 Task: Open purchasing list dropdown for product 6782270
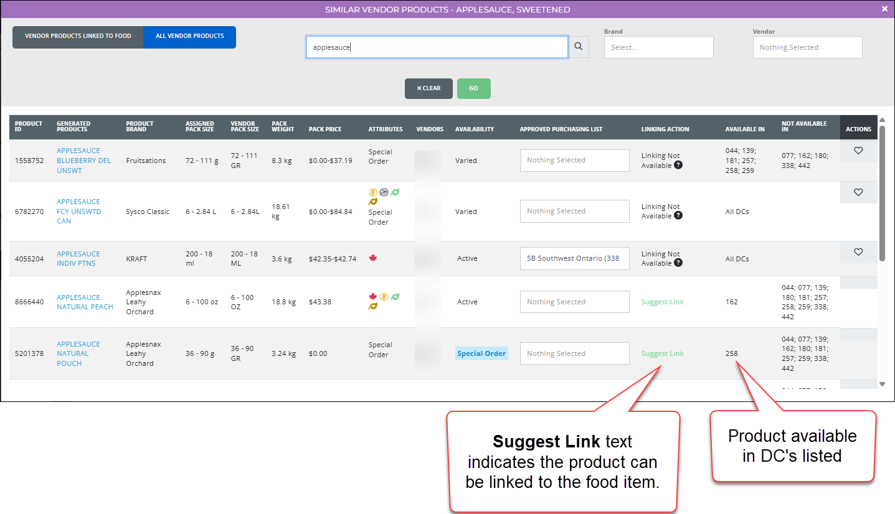click(x=574, y=212)
